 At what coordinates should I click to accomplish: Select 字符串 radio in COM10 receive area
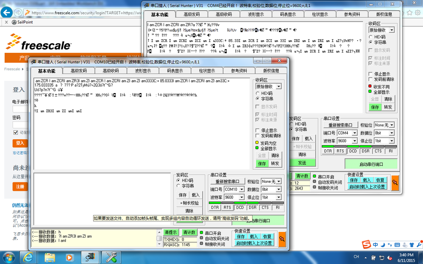click(257, 99)
